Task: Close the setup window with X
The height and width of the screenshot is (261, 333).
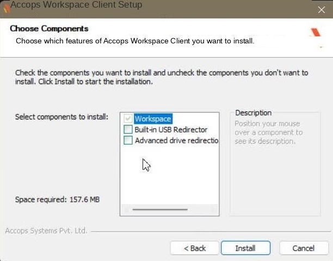Action: (x=322, y=10)
